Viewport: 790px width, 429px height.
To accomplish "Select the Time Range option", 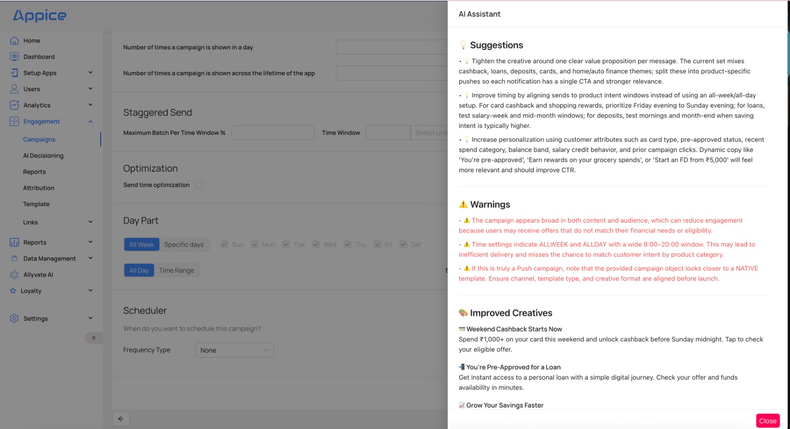I will pyautogui.click(x=177, y=271).
